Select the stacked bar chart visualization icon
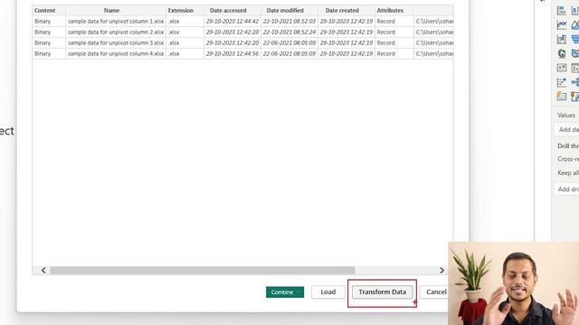 point(561,11)
